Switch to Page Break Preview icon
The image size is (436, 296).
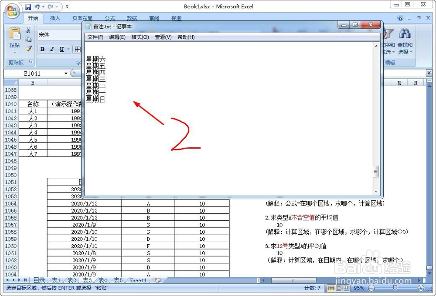click(346, 288)
